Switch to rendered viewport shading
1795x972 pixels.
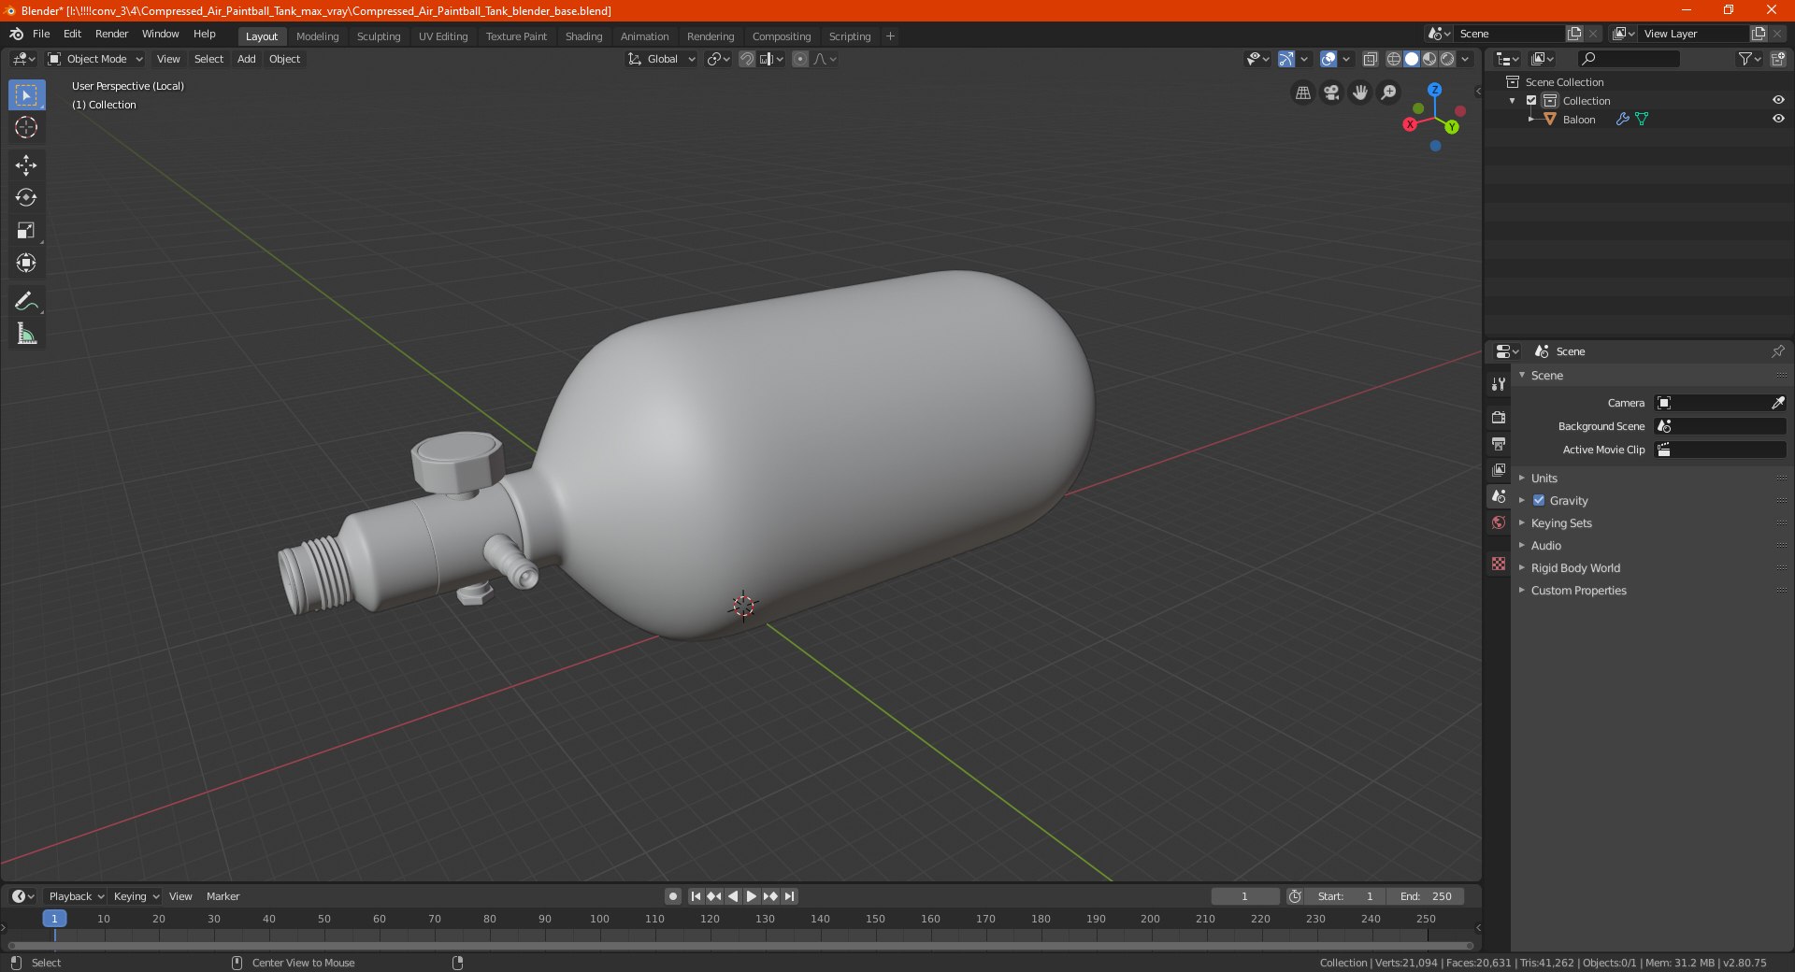pos(1447,59)
